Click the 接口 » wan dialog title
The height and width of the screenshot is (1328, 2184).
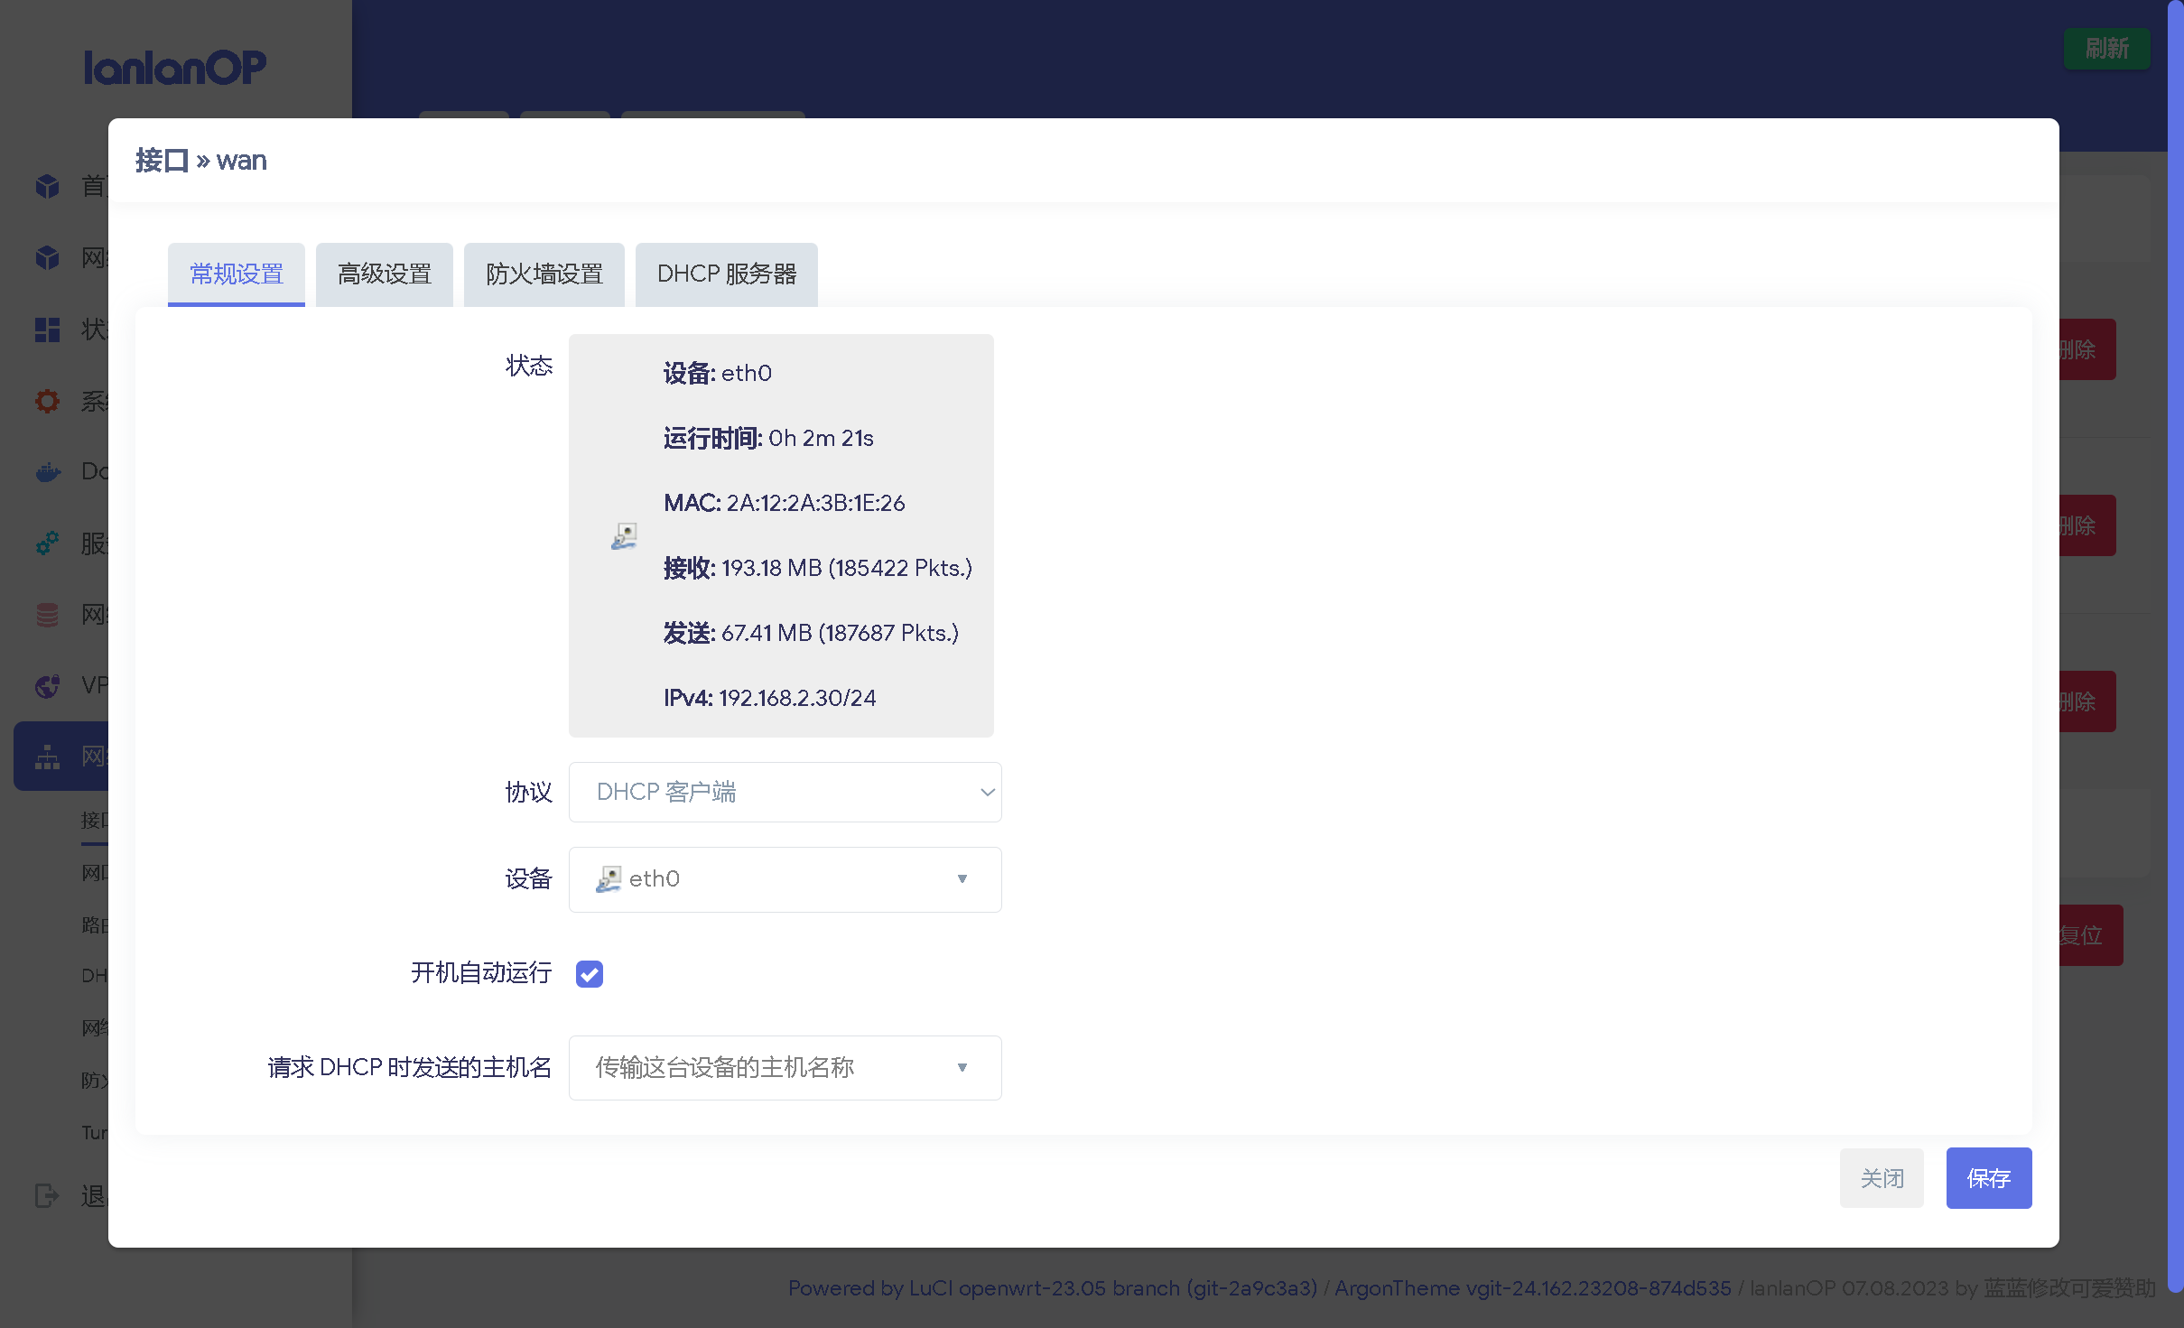coord(201,160)
